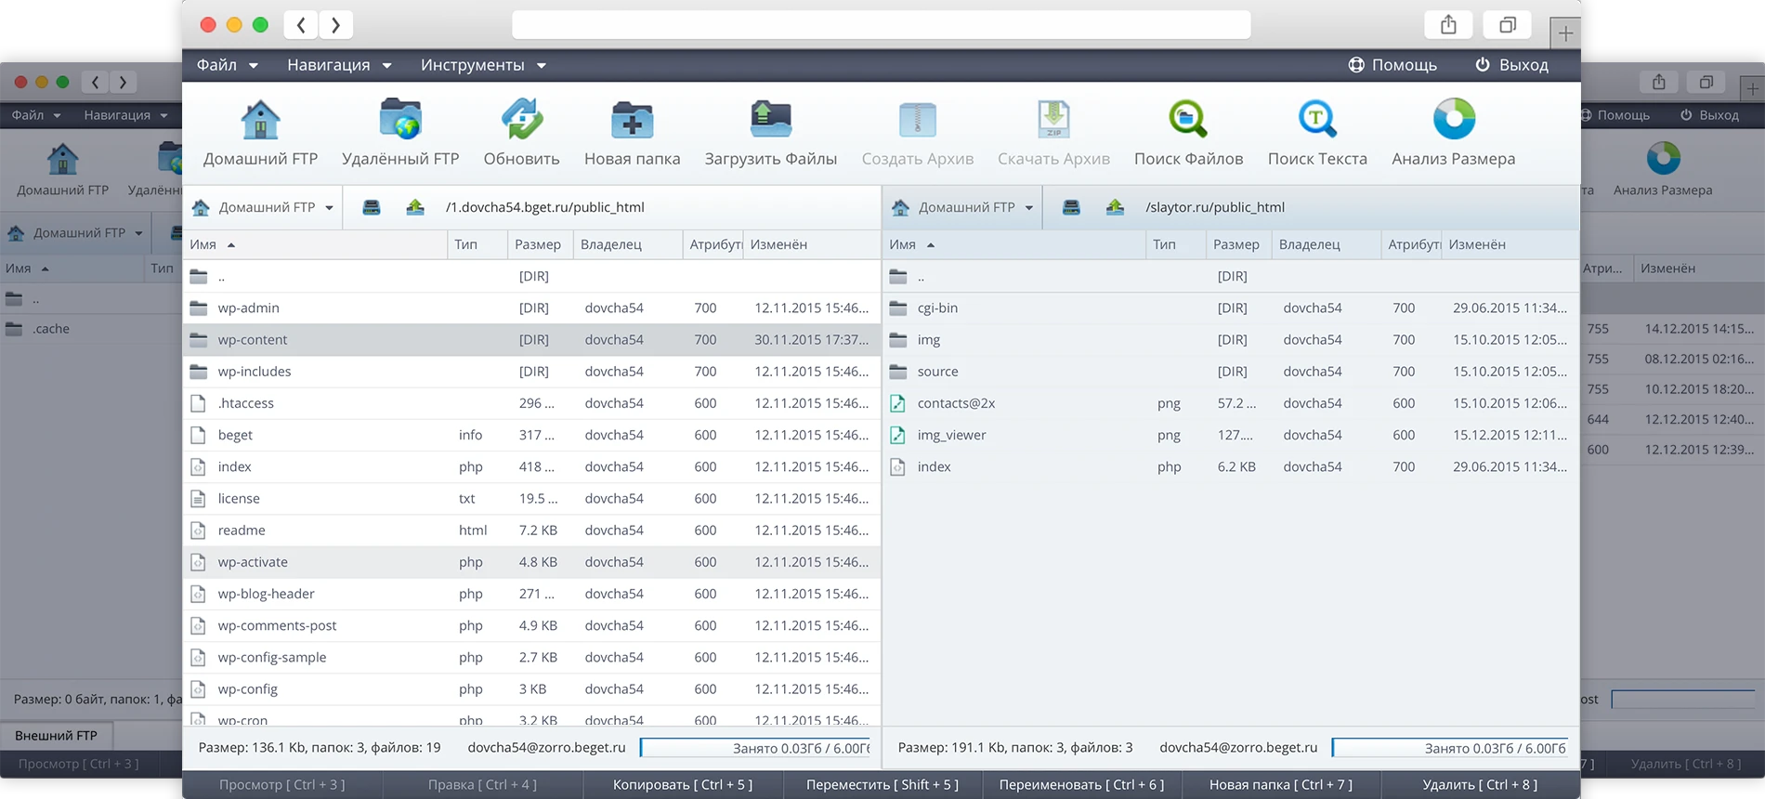Click the left panel go-up folder icon
This screenshot has width=1765, height=799.
(415, 207)
